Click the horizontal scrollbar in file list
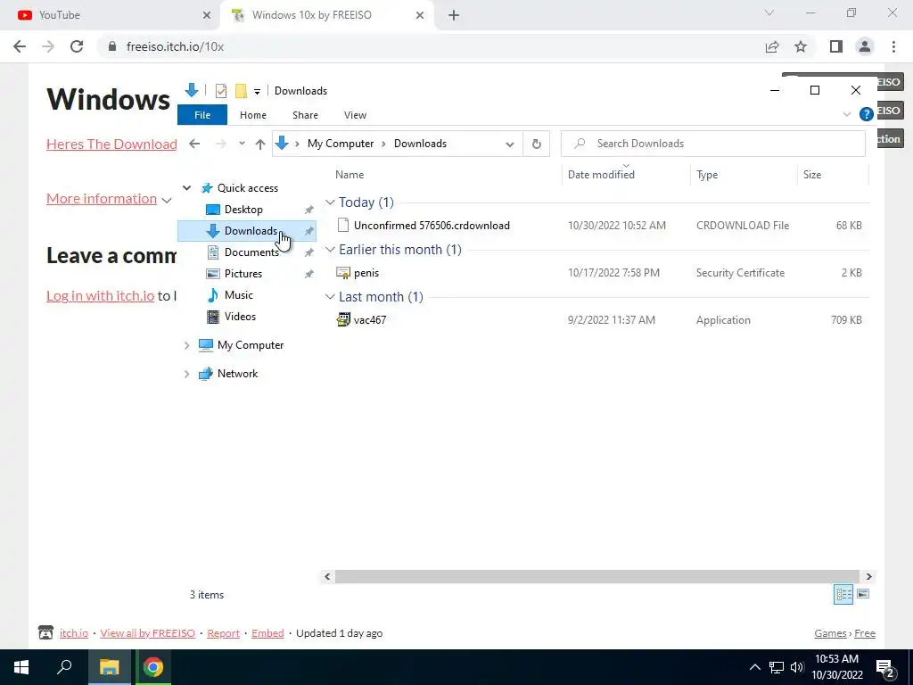913x685 pixels. 596,577
